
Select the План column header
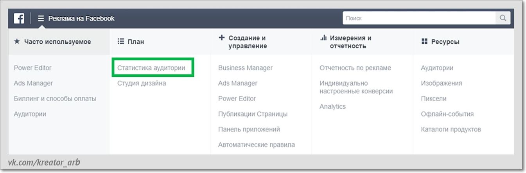tap(131, 42)
